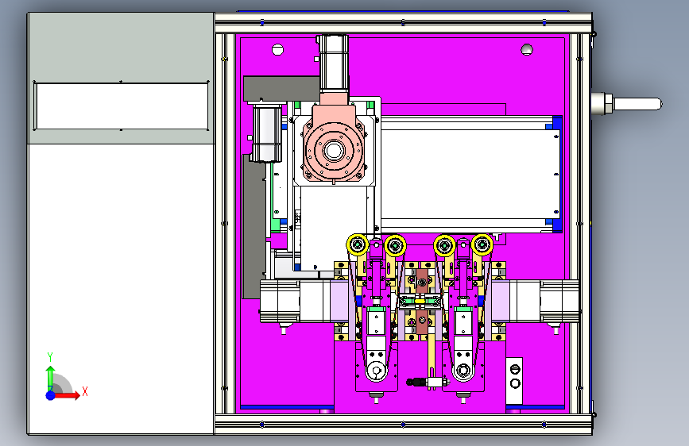The width and height of the screenshot is (689, 446).
Task: Select the third yellow roller from the left
Action: [444, 245]
